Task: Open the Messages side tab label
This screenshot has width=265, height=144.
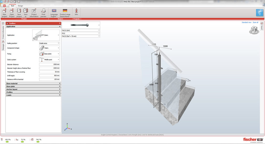Action: point(3,47)
